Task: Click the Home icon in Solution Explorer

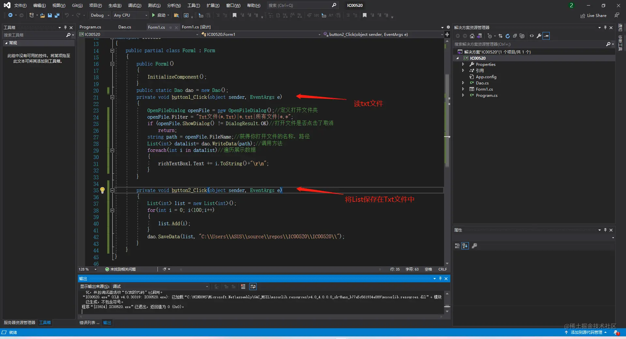Action: click(472, 36)
